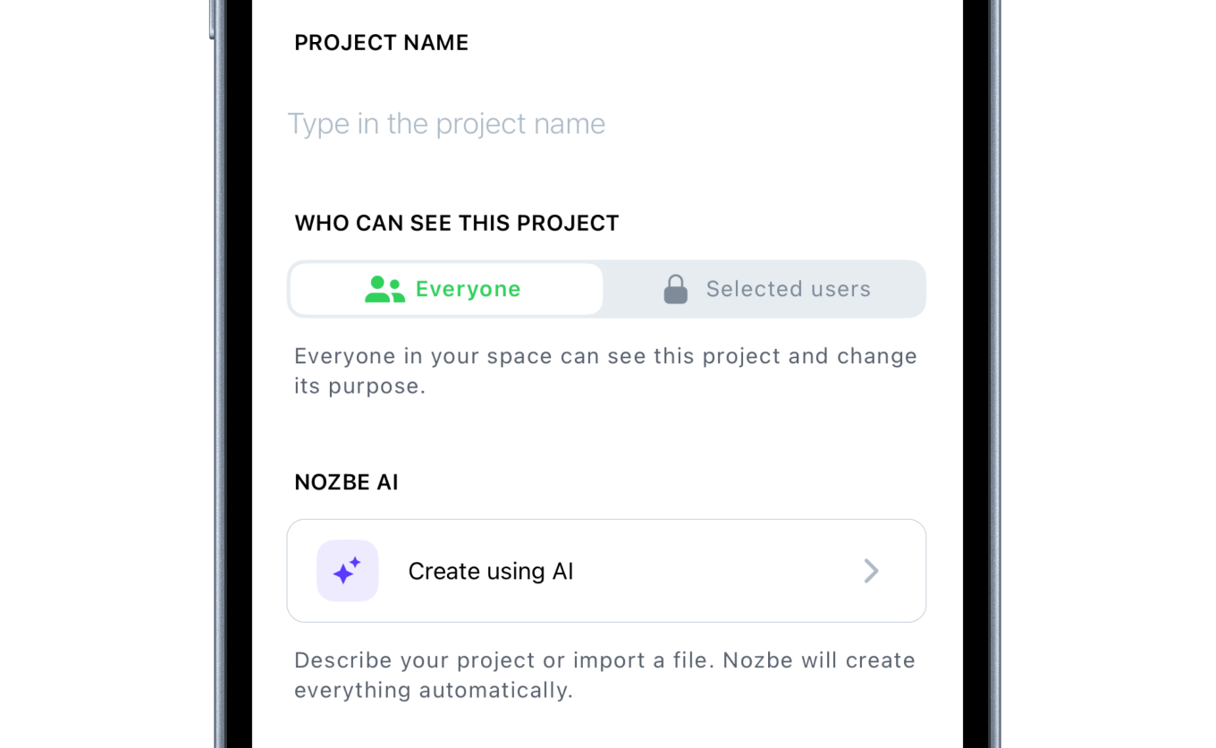The height and width of the screenshot is (748, 1216).
Task: Keep visibility set to Everyone
Action: click(444, 288)
